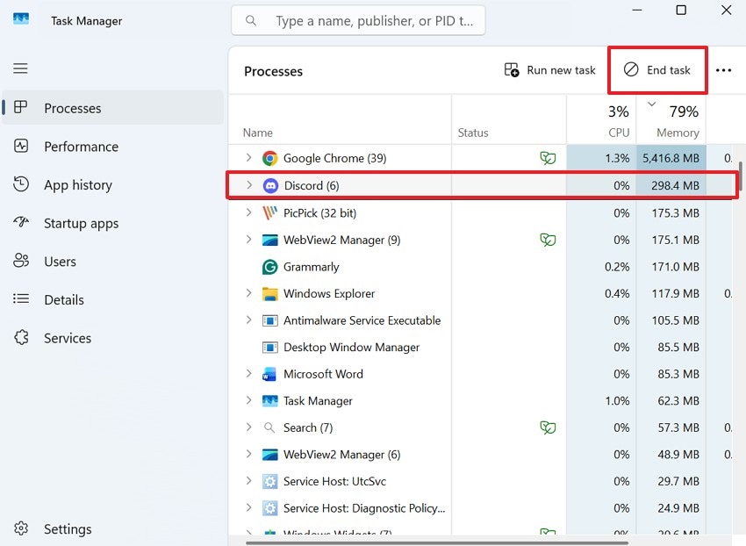Click the Settings gear icon
Screen dimensions: 746x546
pos(21,528)
